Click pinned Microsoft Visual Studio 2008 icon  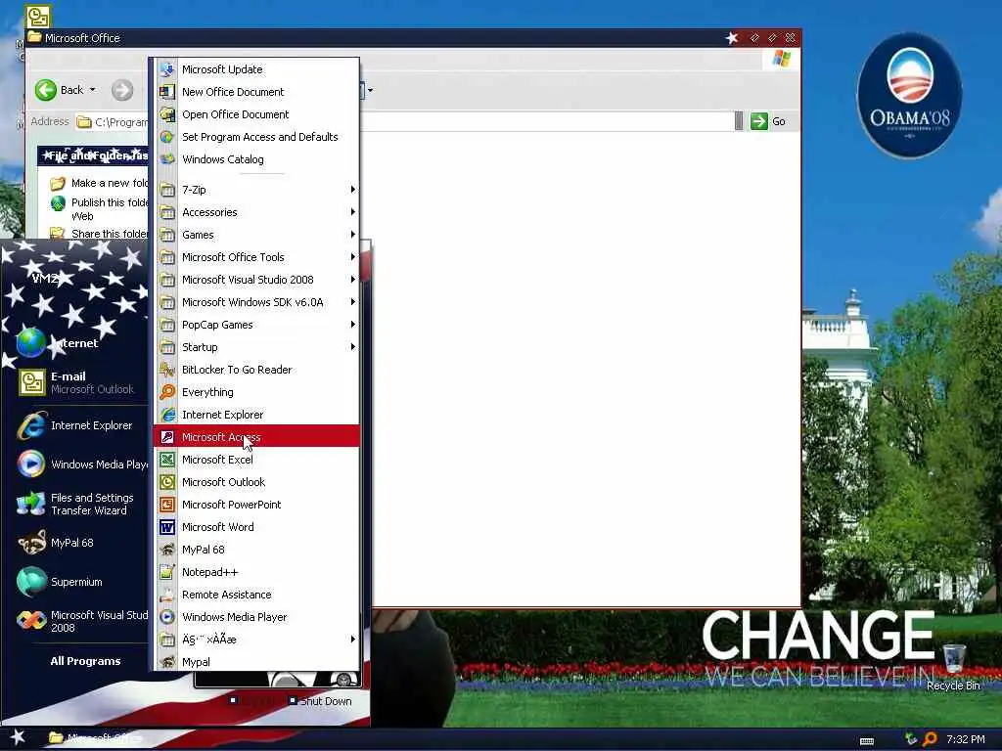31,621
